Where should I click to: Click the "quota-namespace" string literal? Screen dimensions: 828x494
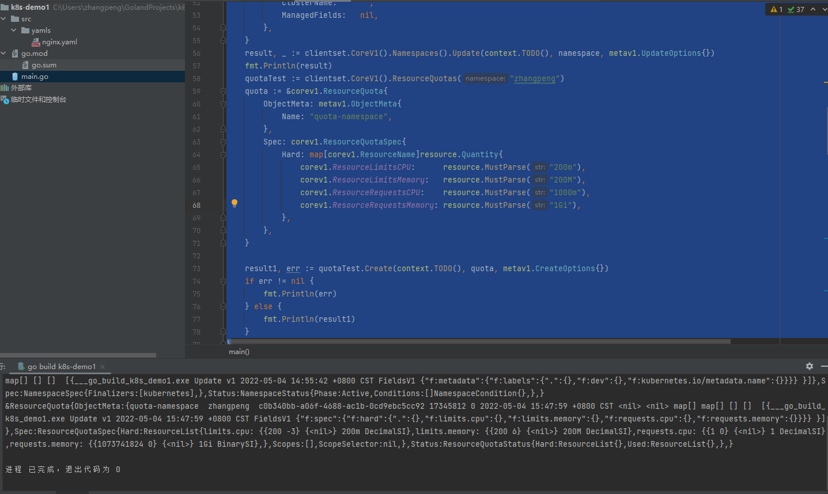point(349,117)
